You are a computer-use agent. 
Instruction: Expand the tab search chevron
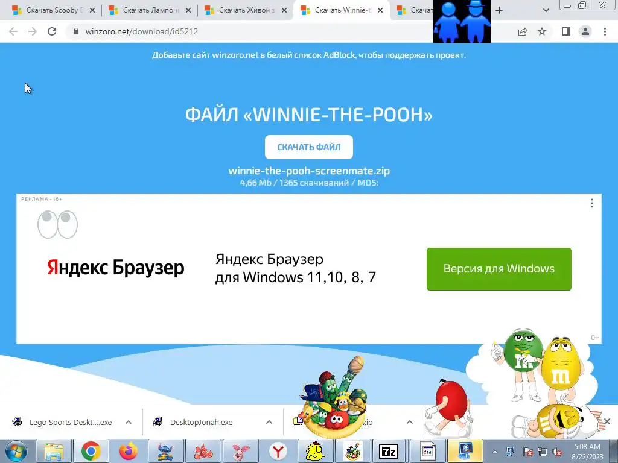[546, 11]
